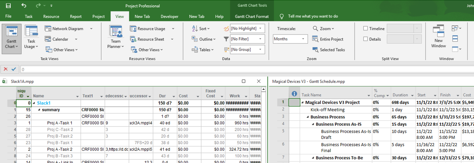Click the Redo arrow icon
The width and height of the screenshot is (474, 163).
(x=38, y=6)
